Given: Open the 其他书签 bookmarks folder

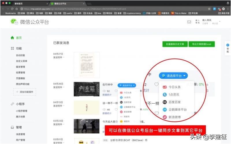Looking at the screenshot, I should pyautogui.click(x=224, y=13).
